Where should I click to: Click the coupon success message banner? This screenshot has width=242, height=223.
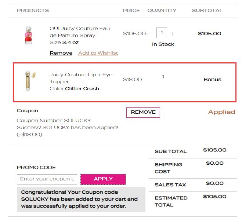tap(81, 200)
